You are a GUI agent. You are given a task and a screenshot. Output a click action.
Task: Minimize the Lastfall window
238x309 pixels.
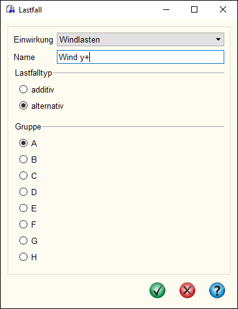click(166, 9)
